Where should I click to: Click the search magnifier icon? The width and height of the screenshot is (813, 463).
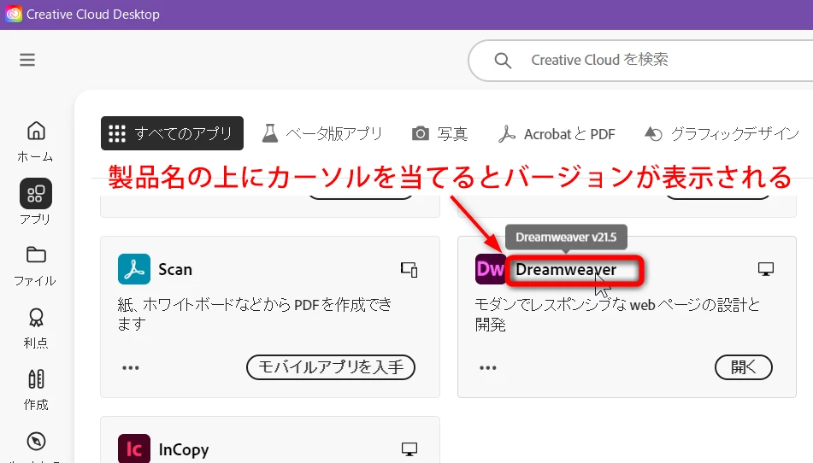(x=503, y=61)
